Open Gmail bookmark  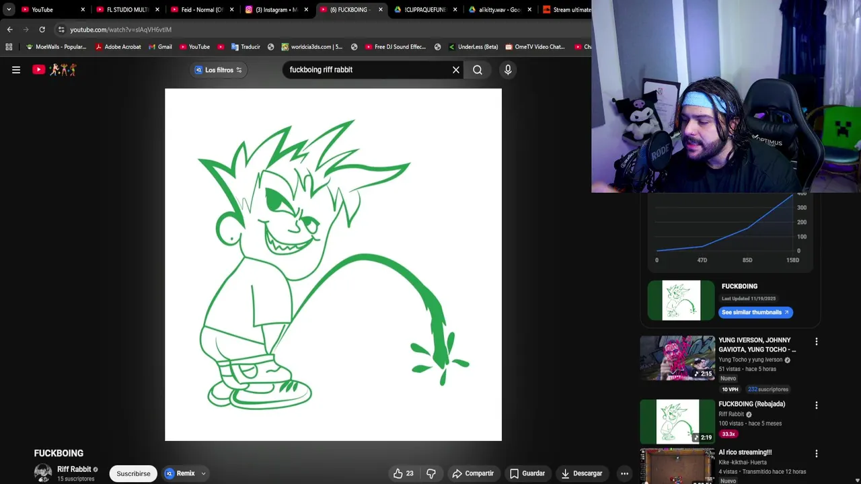[x=159, y=47]
